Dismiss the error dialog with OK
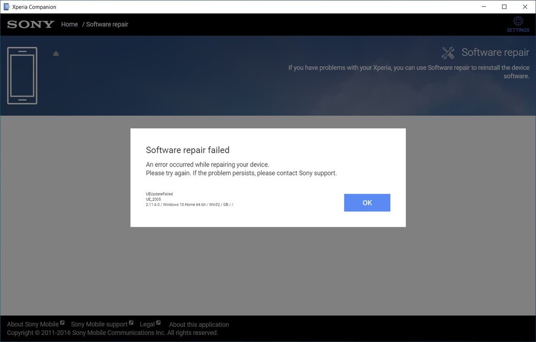The width and height of the screenshot is (536, 342). click(x=367, y=202)
